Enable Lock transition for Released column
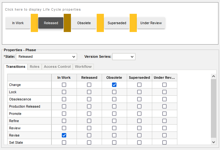 (89, 92)
